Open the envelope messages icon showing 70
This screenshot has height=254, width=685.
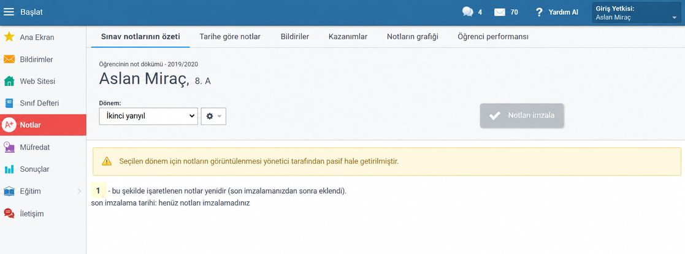pyautogui.click(x=500, y=12)
